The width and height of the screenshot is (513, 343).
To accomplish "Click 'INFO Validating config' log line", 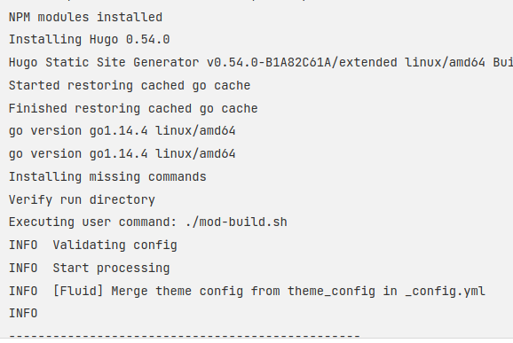I will point(93,245).
